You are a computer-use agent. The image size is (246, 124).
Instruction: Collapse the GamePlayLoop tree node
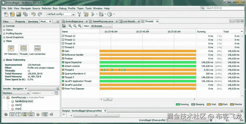(4, 98)
